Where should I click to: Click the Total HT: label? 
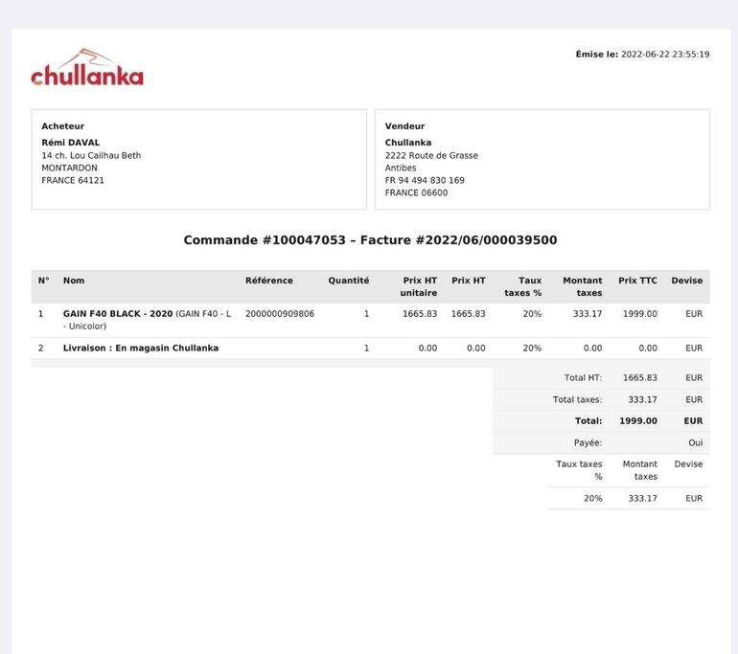(x=583, y=377)
